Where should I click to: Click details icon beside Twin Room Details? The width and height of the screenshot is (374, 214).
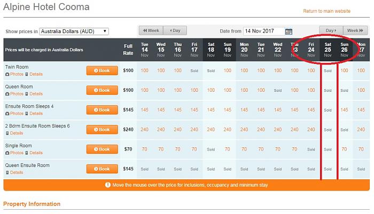click(x=27, y=74)
